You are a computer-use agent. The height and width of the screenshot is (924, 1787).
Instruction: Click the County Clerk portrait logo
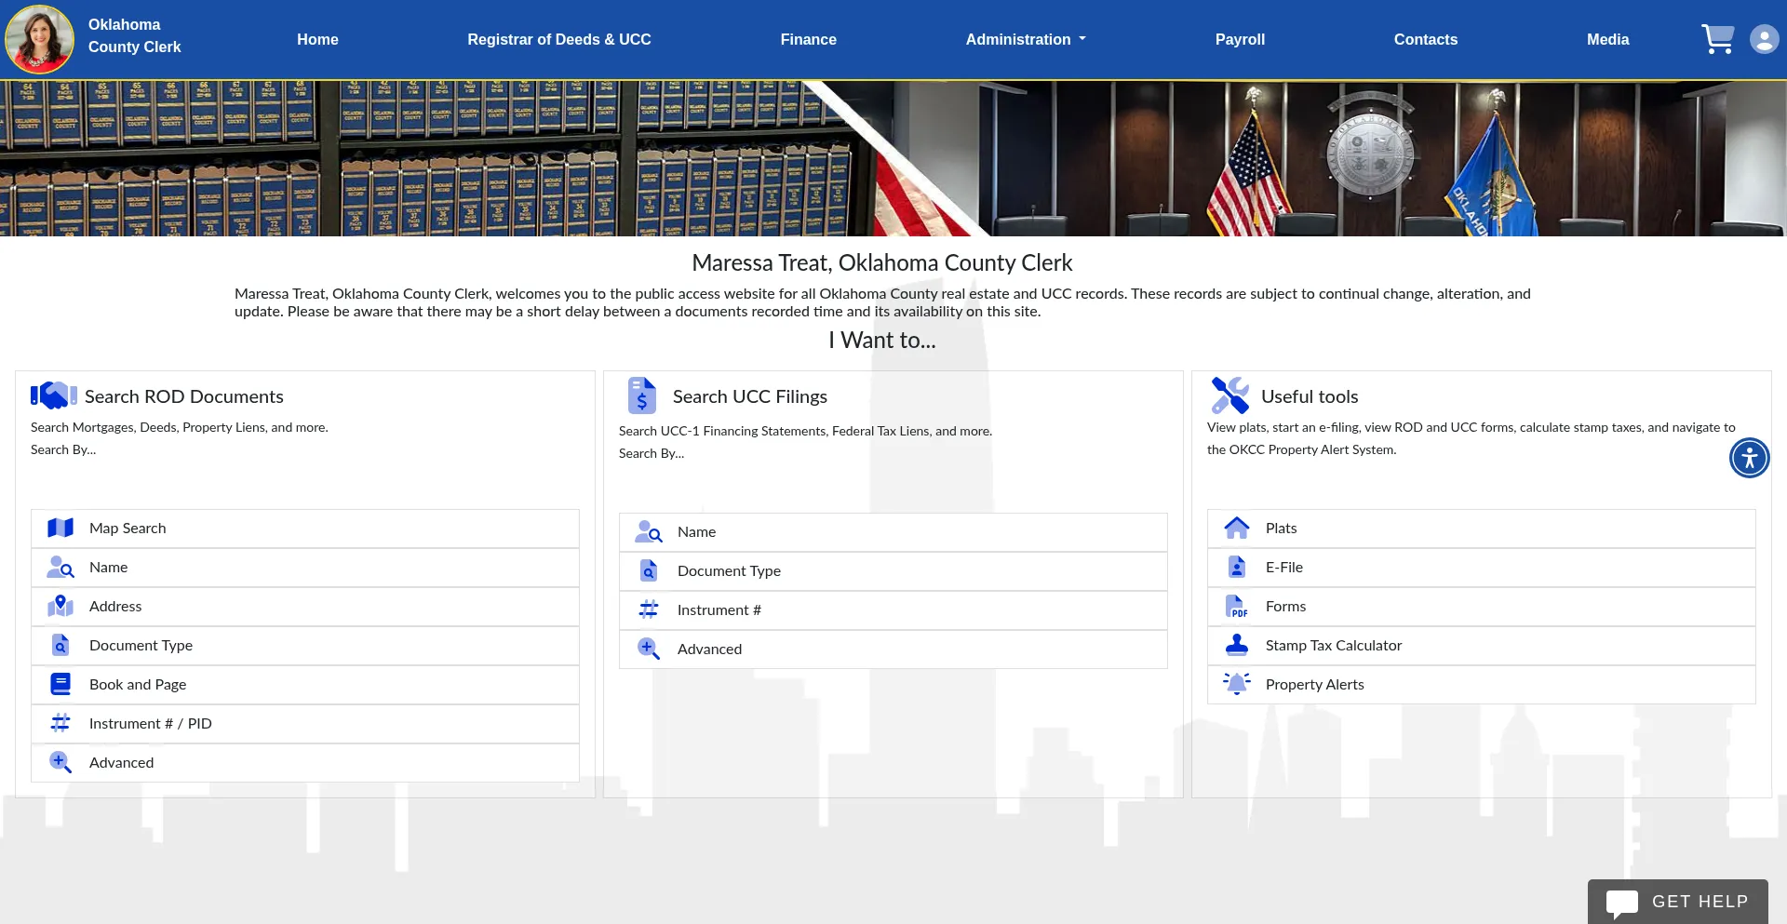[x=39, y=39]
